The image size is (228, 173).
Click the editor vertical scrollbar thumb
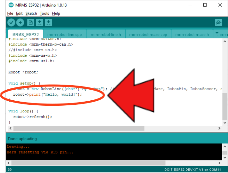click(x=224, y=106)
